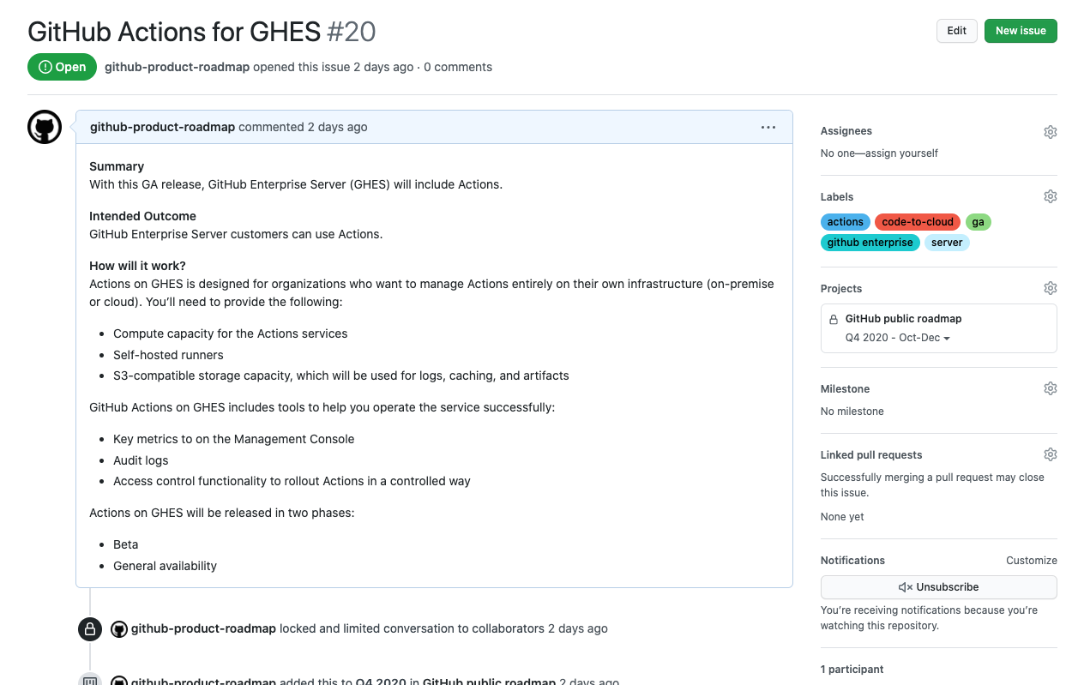Open the Milestone gear settings
1084x685 pixels.
pos(1050,388)
